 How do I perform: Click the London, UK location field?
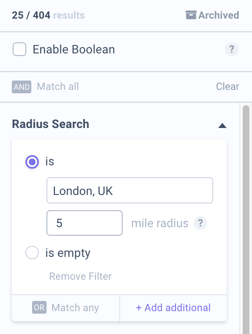pos(130,190)
